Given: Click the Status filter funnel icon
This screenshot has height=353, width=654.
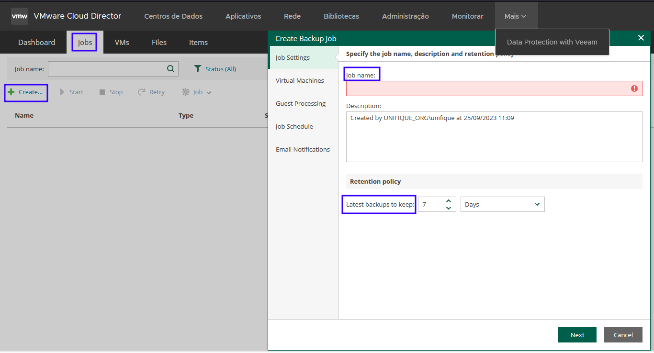Looking at the screenshot, I should click(x=198, y=69).
